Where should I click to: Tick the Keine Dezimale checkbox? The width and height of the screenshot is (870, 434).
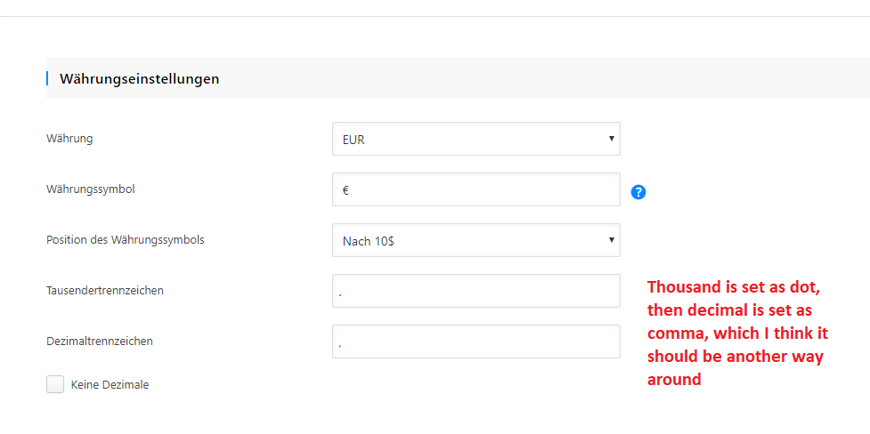pos(55,384)
